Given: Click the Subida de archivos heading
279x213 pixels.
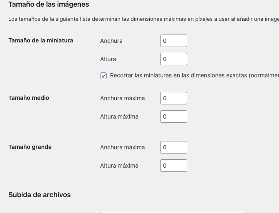Looking at the screenshot, I should 40,195.
